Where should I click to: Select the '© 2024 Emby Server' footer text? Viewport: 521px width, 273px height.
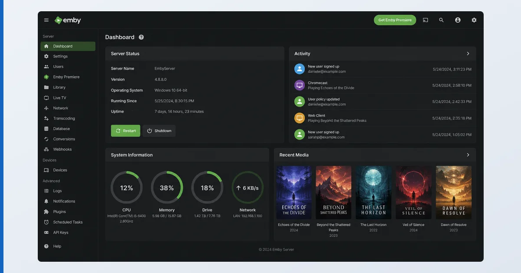click(x=276, y=250)
